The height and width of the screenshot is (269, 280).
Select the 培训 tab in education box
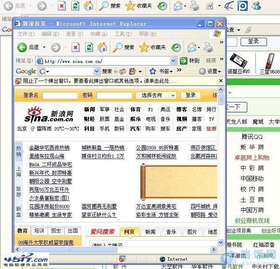click(x=39, y=231)
